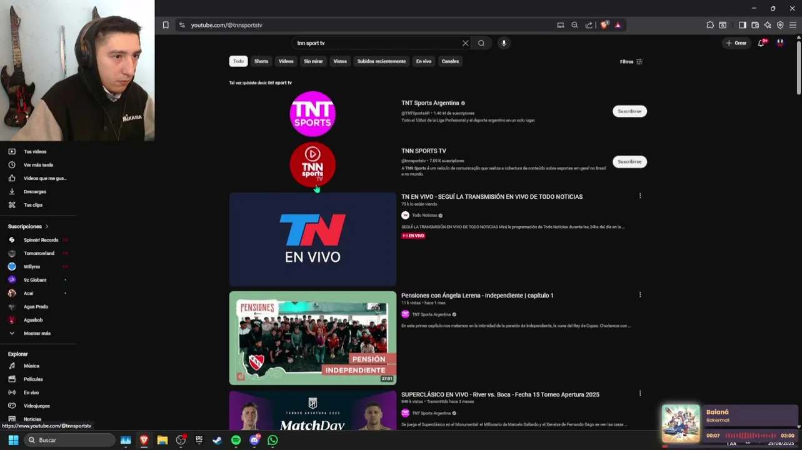Image resolution: width=802 pixels, height=450 pixels.
Task: Open the TNN Sports TV channel avatar
Action: click(x=313, y=164)
